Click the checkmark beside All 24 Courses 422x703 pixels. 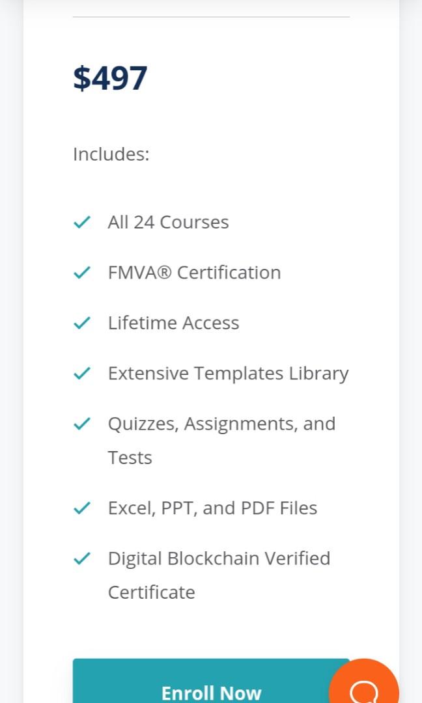(81, 221)
